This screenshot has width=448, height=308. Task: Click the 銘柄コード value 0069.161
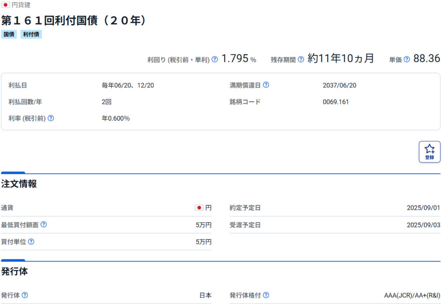336,102
